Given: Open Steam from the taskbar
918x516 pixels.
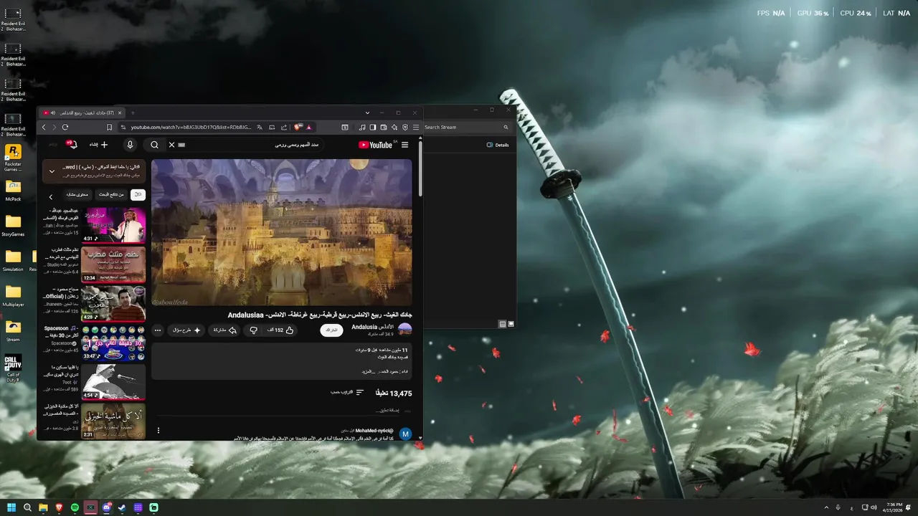Looking at the screenshot, I should click(x=122, y=507).
